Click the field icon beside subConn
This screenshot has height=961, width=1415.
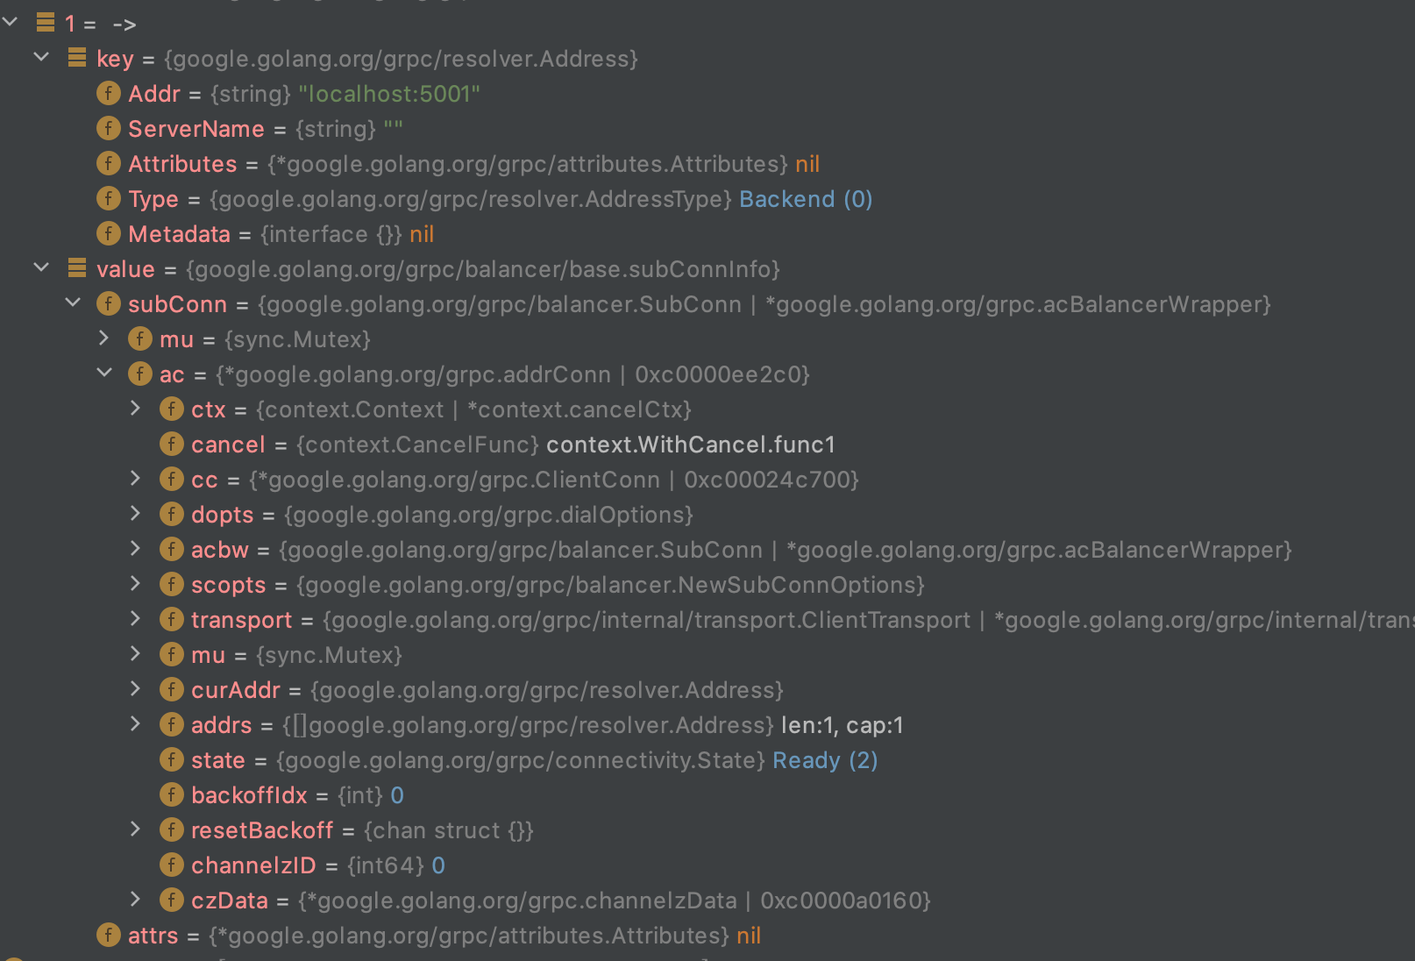(x=109, y=303)
